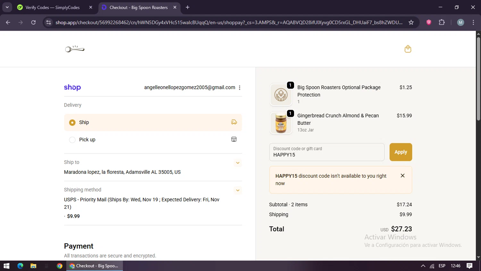
Task: Open the Windows Start menu
Action: pyautogui.click(x=6, y=266)
